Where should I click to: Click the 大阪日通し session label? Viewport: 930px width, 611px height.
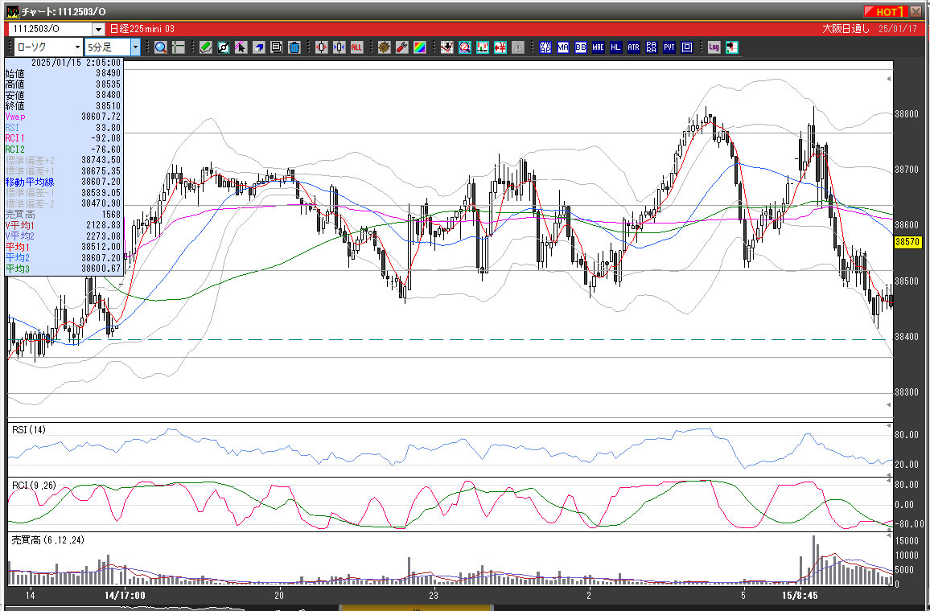tap(846, 29)
